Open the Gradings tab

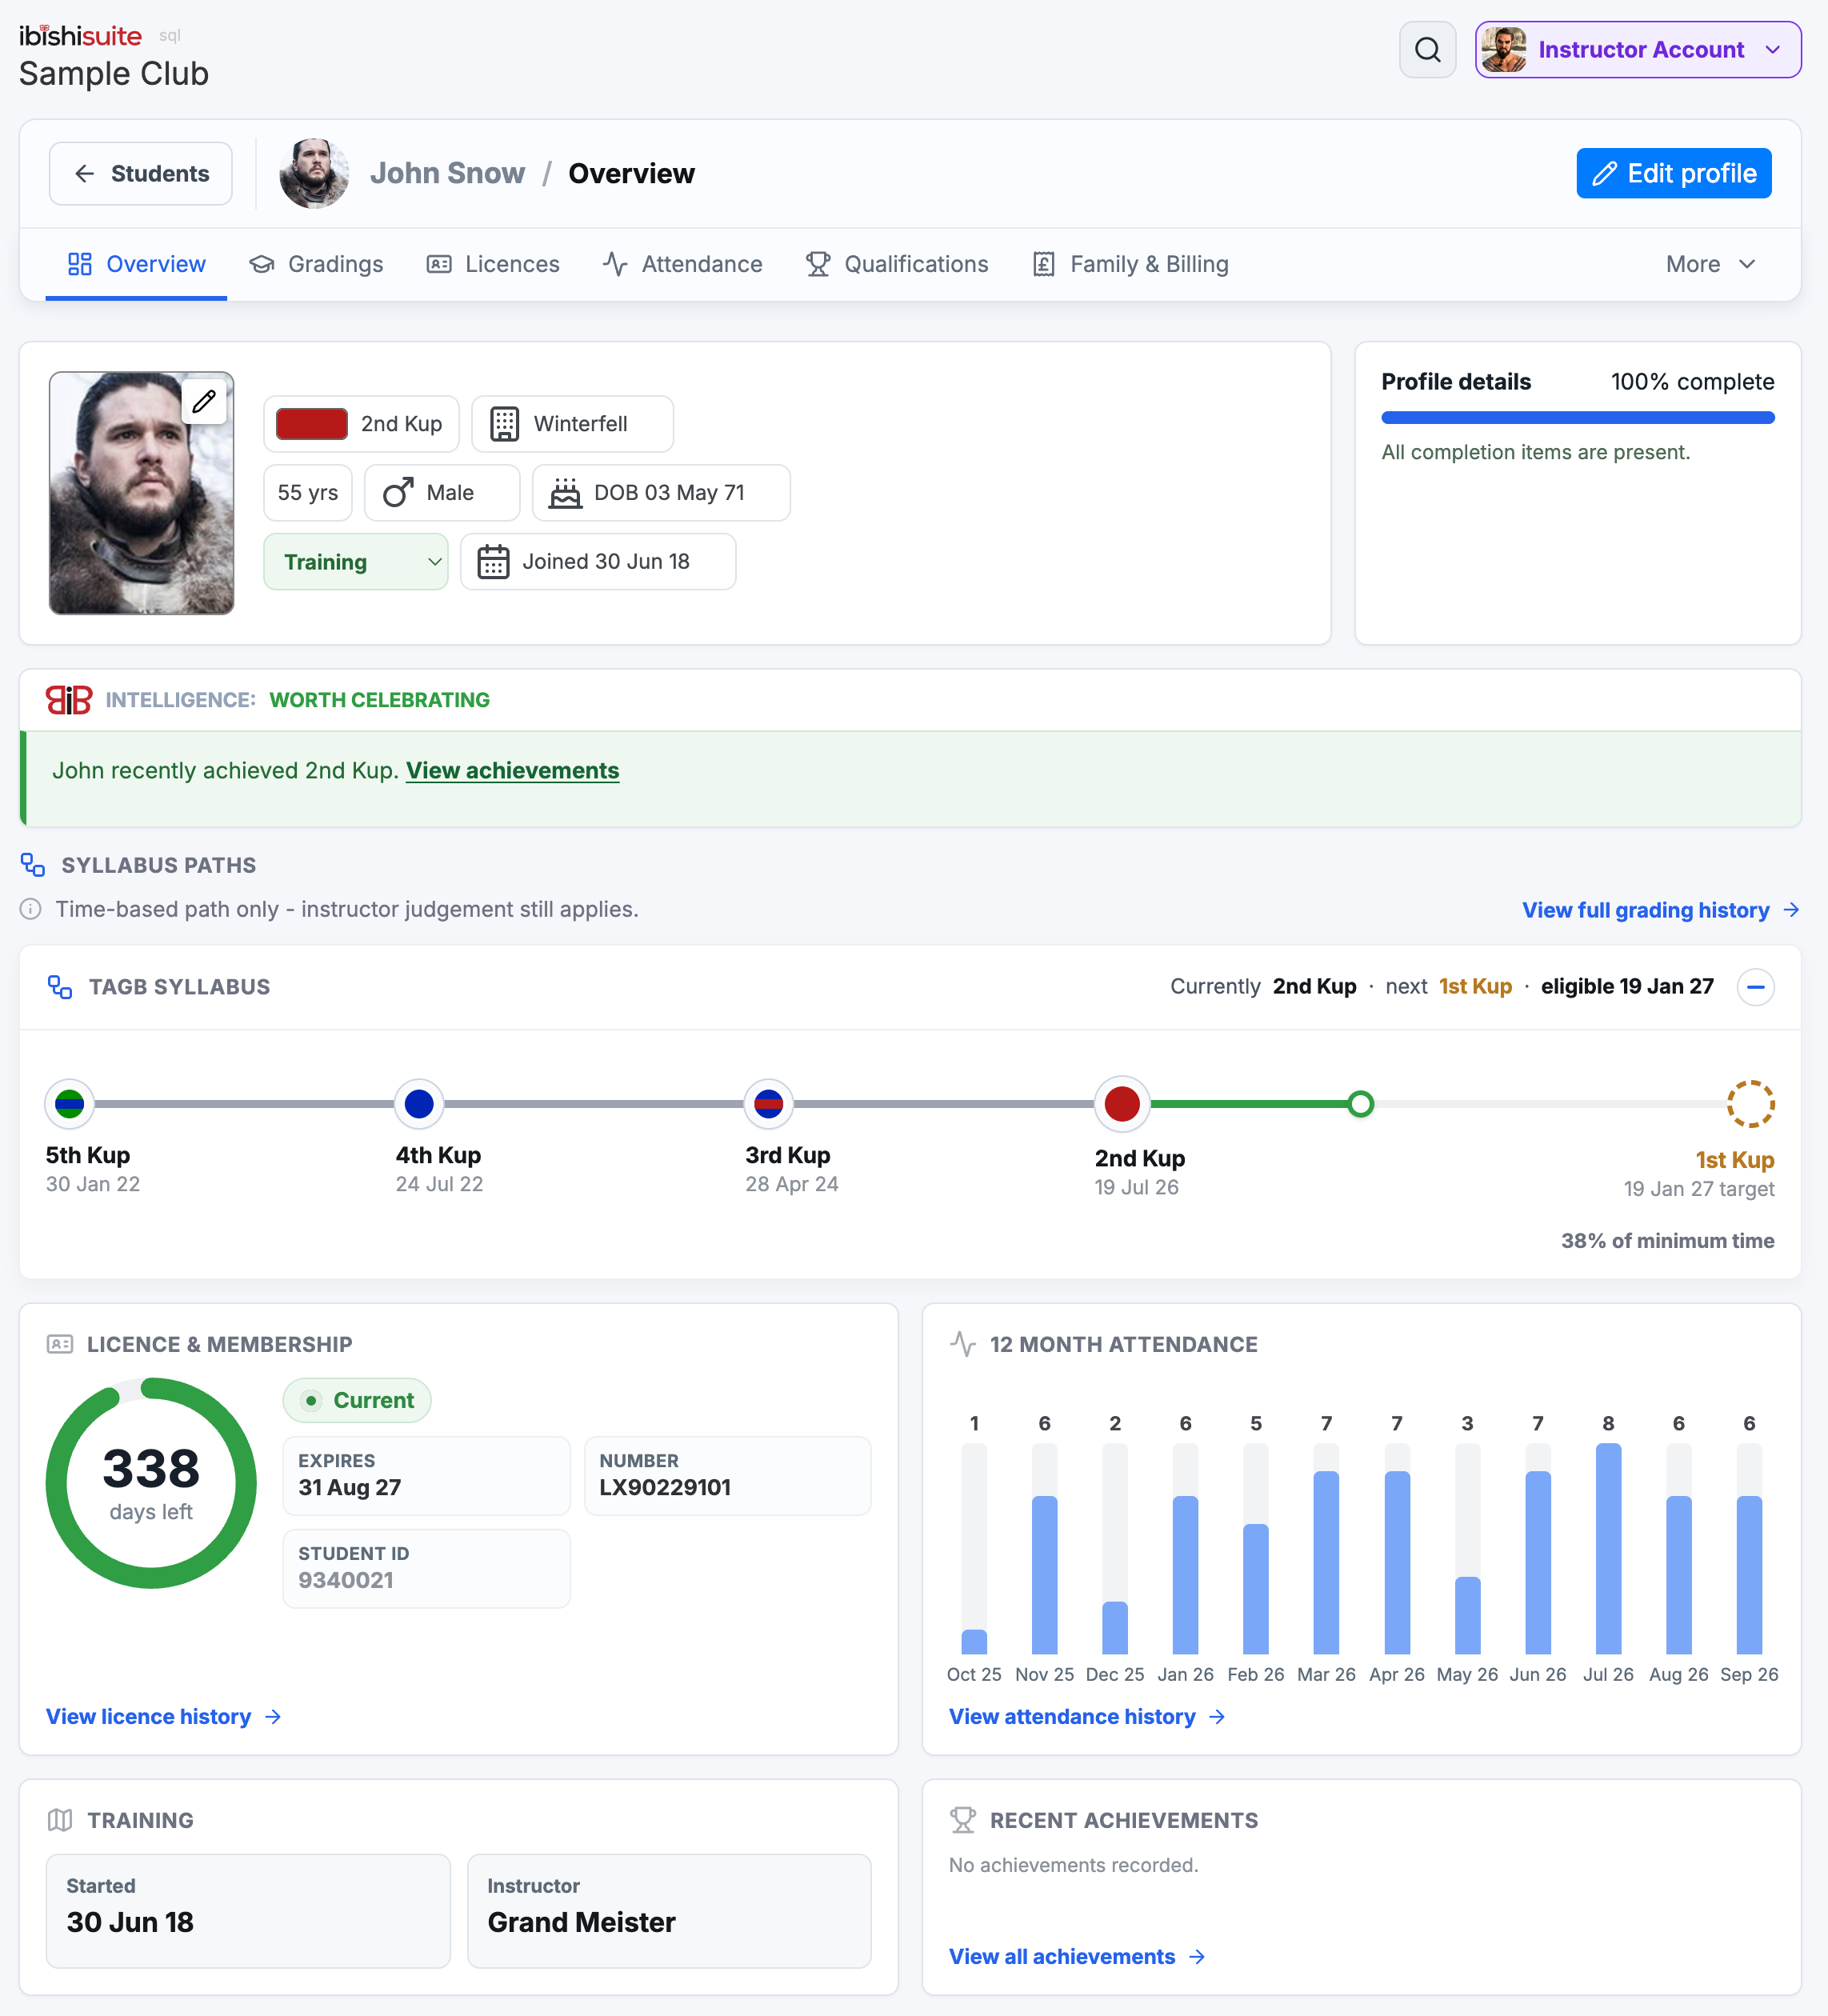tap(316, 264)
